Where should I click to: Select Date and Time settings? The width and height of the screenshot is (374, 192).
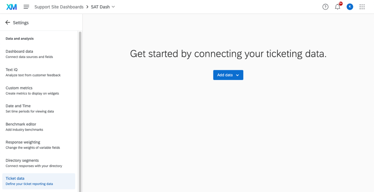click(29, 109)
